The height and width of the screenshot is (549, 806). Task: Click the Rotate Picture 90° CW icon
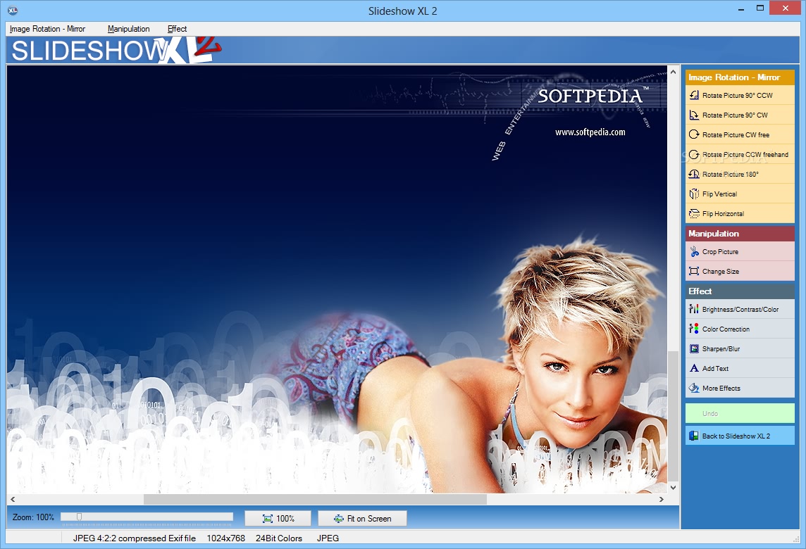coord(694,115)
